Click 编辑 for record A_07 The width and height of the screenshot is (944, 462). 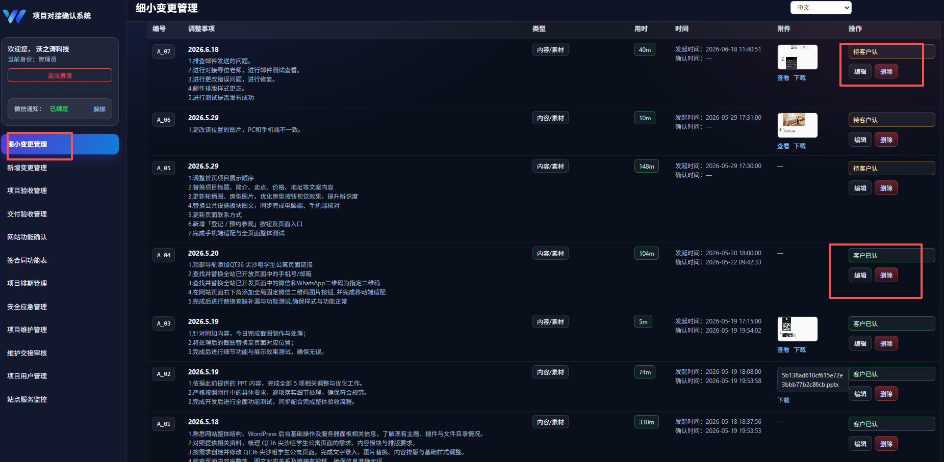tap(860, 72)
